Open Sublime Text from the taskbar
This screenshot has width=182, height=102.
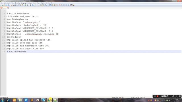(x=32, y=100)
